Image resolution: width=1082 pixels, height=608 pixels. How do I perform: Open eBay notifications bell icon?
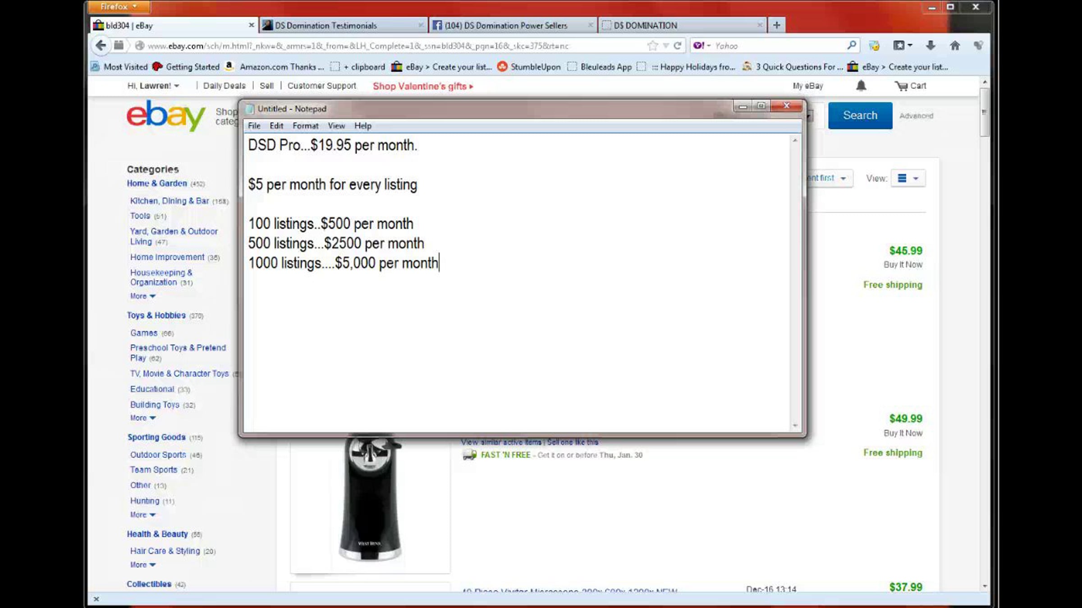click(861, 86)
